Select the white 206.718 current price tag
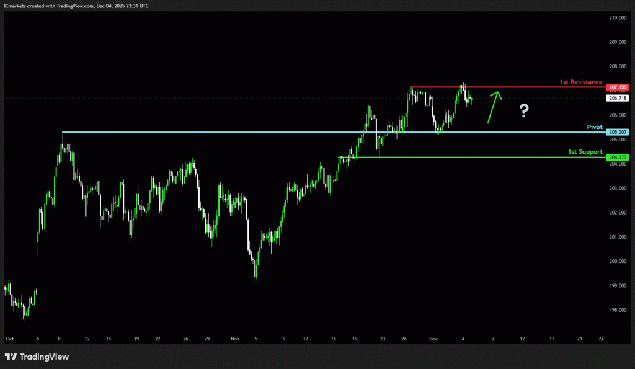The image size is (635, 369). coord(618,98)
